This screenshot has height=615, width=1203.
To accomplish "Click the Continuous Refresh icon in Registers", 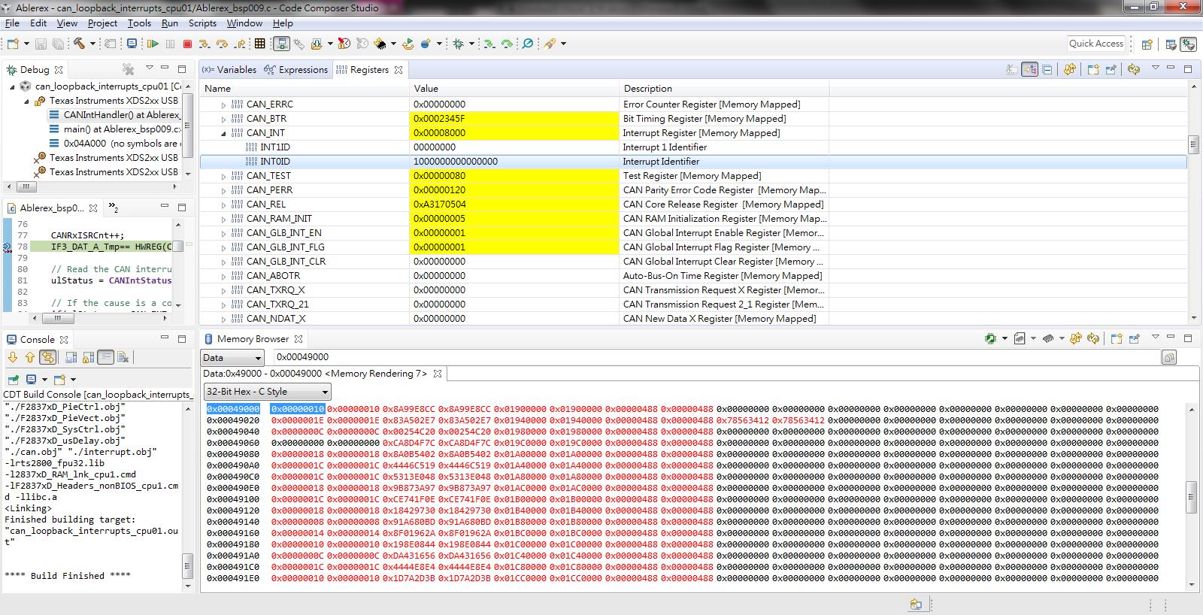I will (x=1134, y=69).
